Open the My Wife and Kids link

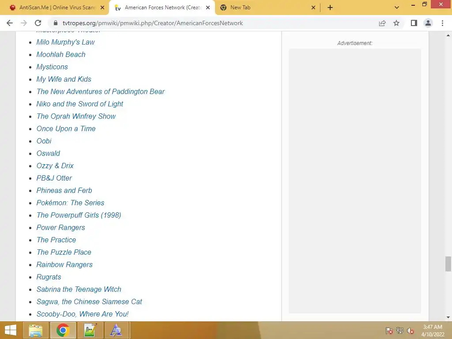[64, 79]
